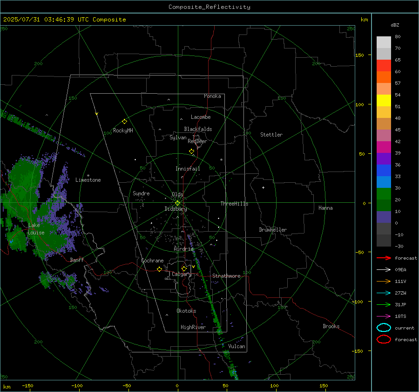Select the green 20 dBZ color swatch

tap(384, 193)
